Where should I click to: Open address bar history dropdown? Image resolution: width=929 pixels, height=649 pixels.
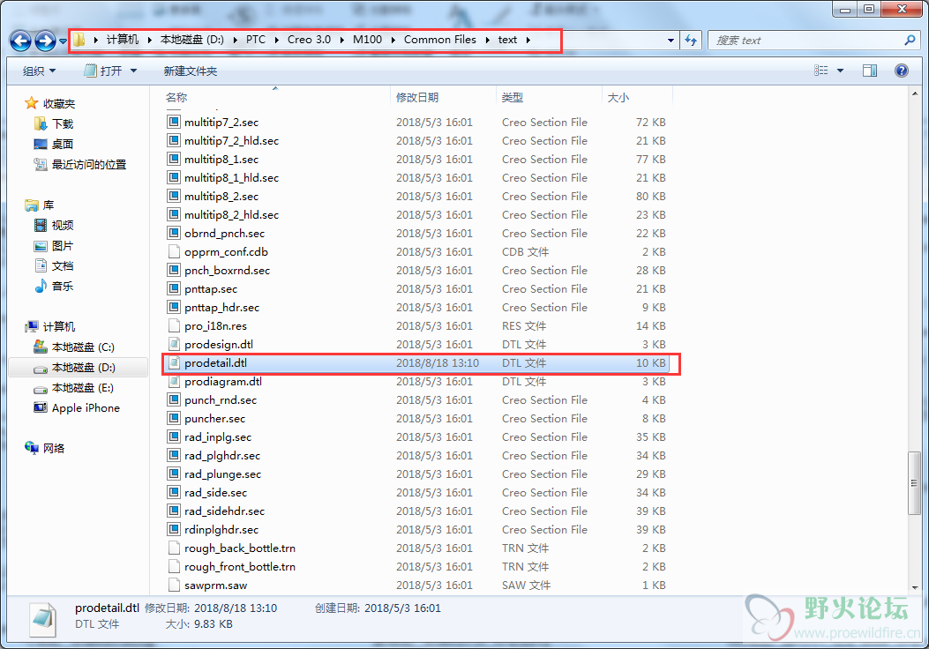(x=671, y=41)
